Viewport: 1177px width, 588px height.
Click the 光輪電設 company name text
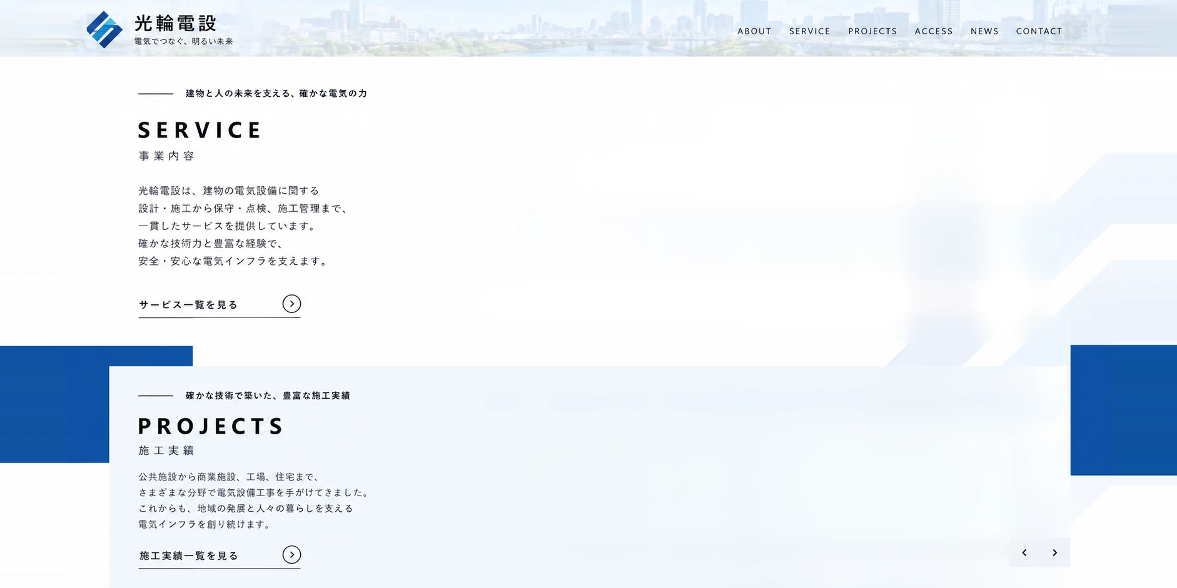(x=176, y=24)
